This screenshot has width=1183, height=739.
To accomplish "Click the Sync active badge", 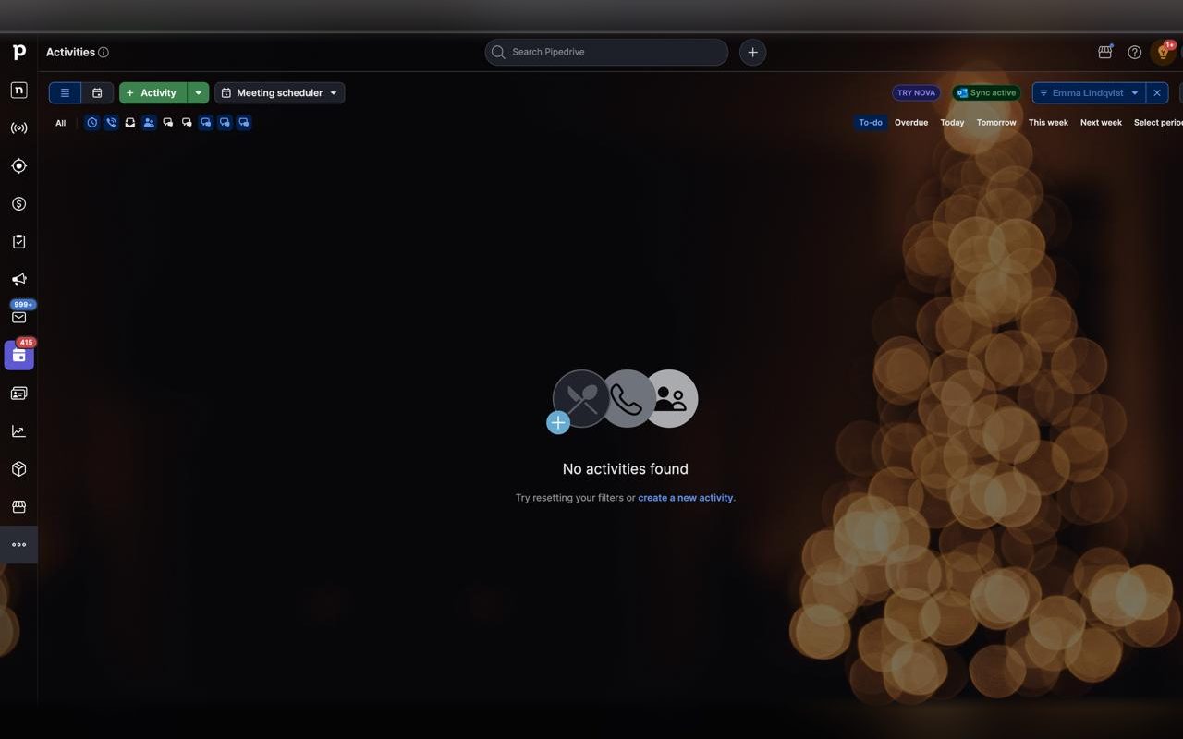I will point(986,93).
